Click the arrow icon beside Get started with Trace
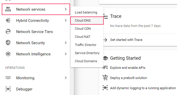This screenshot has height=95, width=177. point(105,40)
